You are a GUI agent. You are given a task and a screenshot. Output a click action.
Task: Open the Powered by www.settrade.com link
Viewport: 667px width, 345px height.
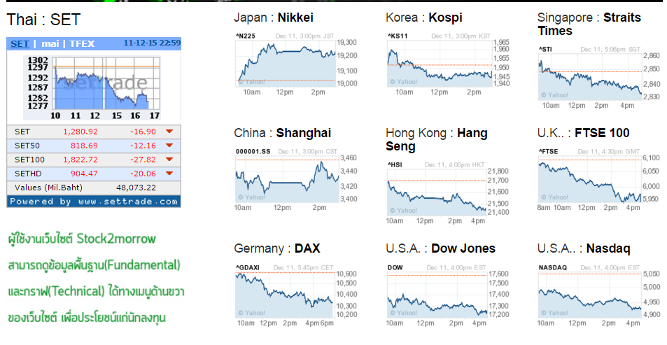tap(94, 202)
